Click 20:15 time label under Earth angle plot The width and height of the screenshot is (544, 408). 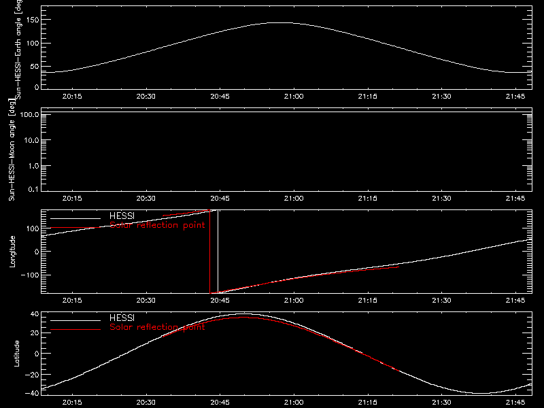pos(72,96)
